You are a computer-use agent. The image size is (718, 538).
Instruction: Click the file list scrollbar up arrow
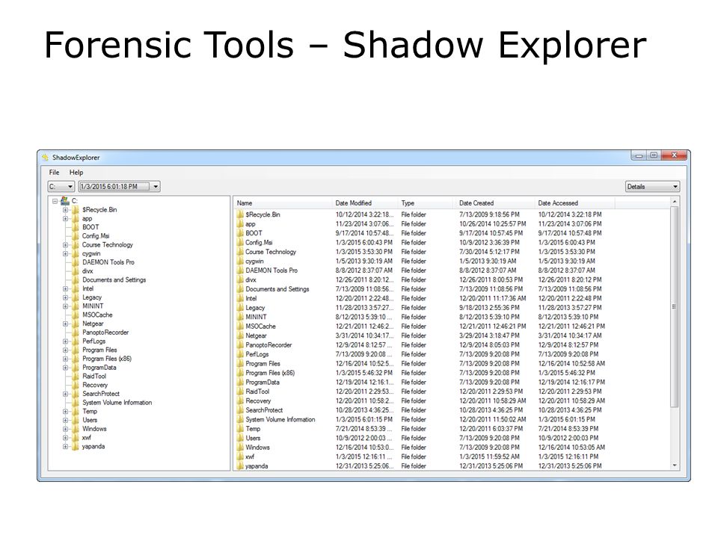pos(675,202)
